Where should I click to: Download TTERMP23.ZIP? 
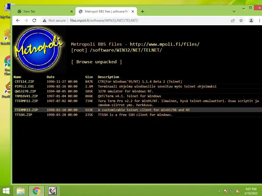click(26, 110)
